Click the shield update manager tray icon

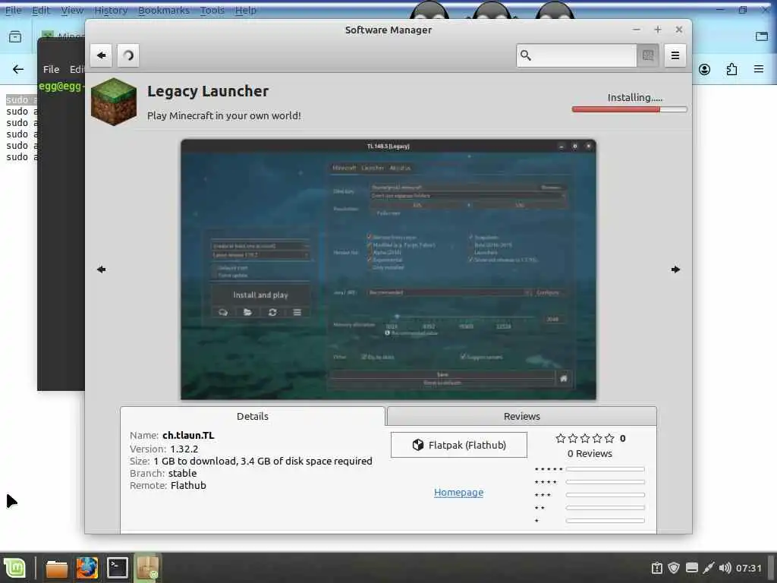[674, 568]
